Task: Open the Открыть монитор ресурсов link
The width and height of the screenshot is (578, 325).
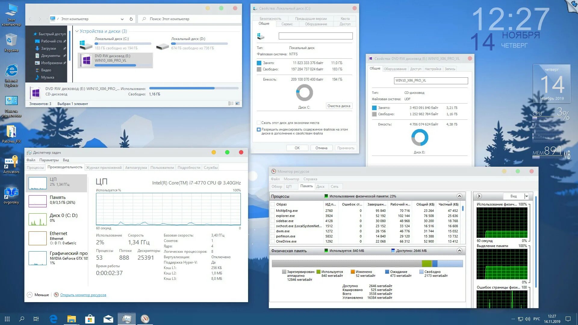Action: (83, 295)
